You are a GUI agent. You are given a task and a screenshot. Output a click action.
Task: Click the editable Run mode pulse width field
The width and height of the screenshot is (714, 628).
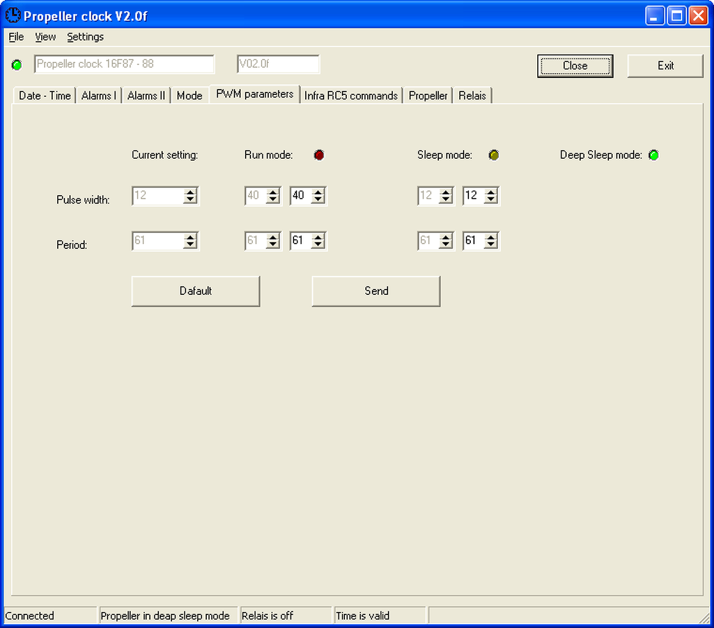(301, 196)
